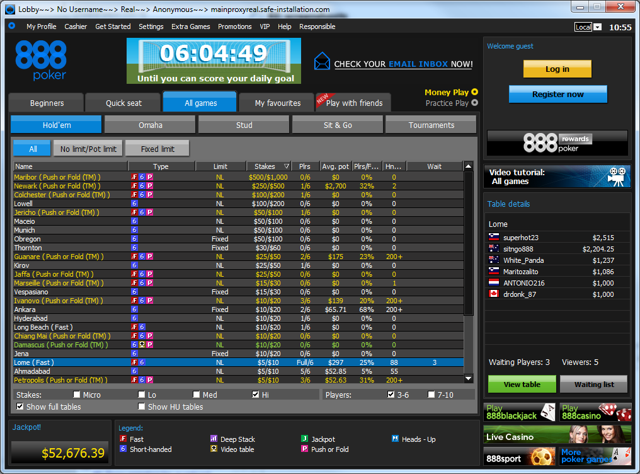The image size is (640, 474).
Task: Open the 888sport banner
Action: coord(519,456)
